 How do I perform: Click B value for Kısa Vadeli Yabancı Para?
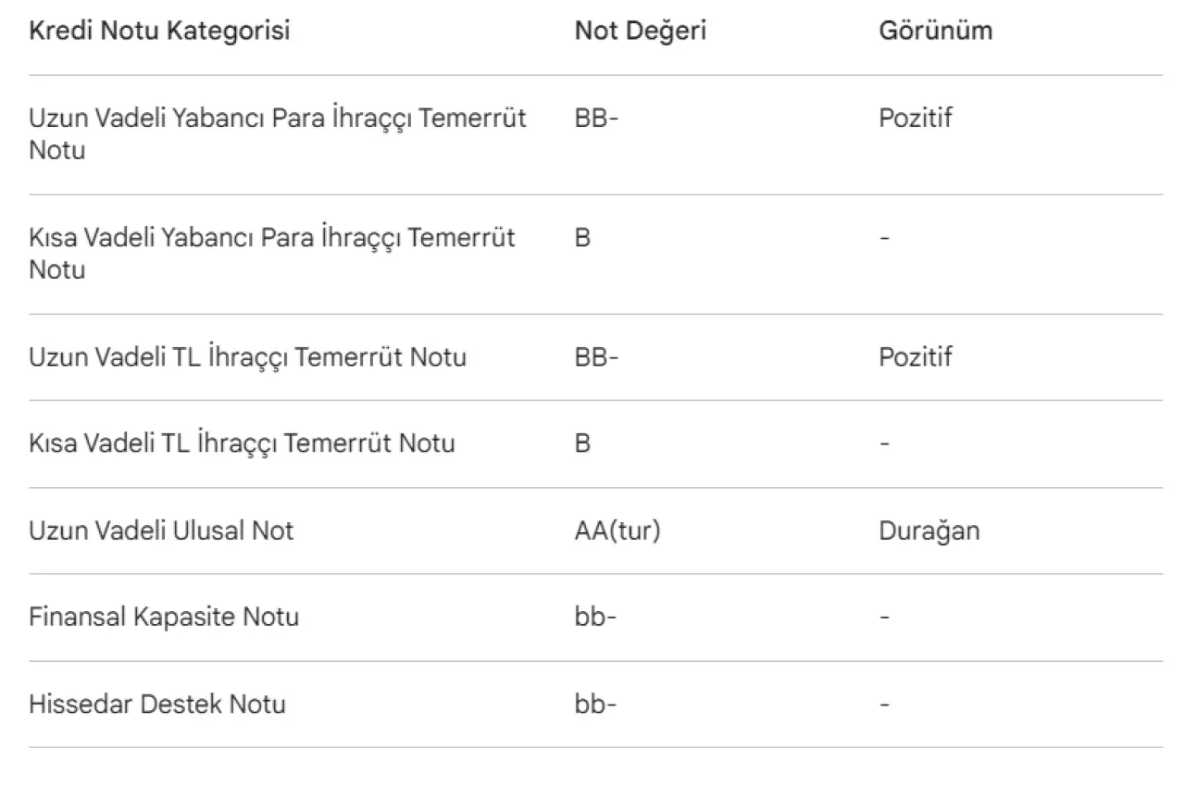click(582, 238)
